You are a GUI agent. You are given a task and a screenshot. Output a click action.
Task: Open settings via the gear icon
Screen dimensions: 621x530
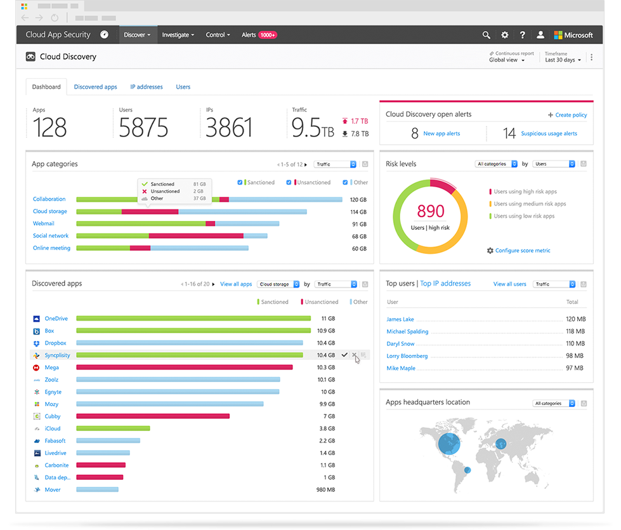(x=504, y=35)
